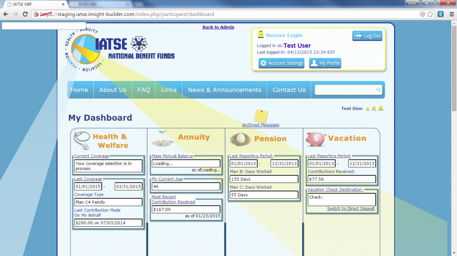The image size is (457, 256).
Task: Click the Vacation piggy bank icon
Action: coord(316,139)
